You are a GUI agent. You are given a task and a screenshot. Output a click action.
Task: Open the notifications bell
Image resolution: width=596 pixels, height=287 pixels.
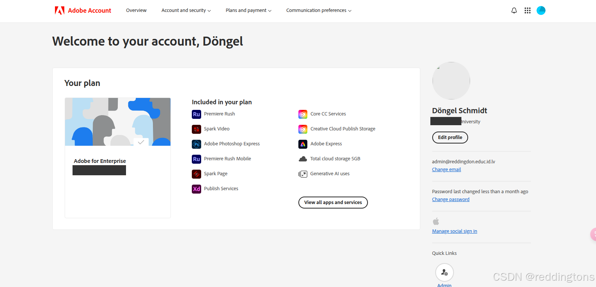(x=514, y=10)
